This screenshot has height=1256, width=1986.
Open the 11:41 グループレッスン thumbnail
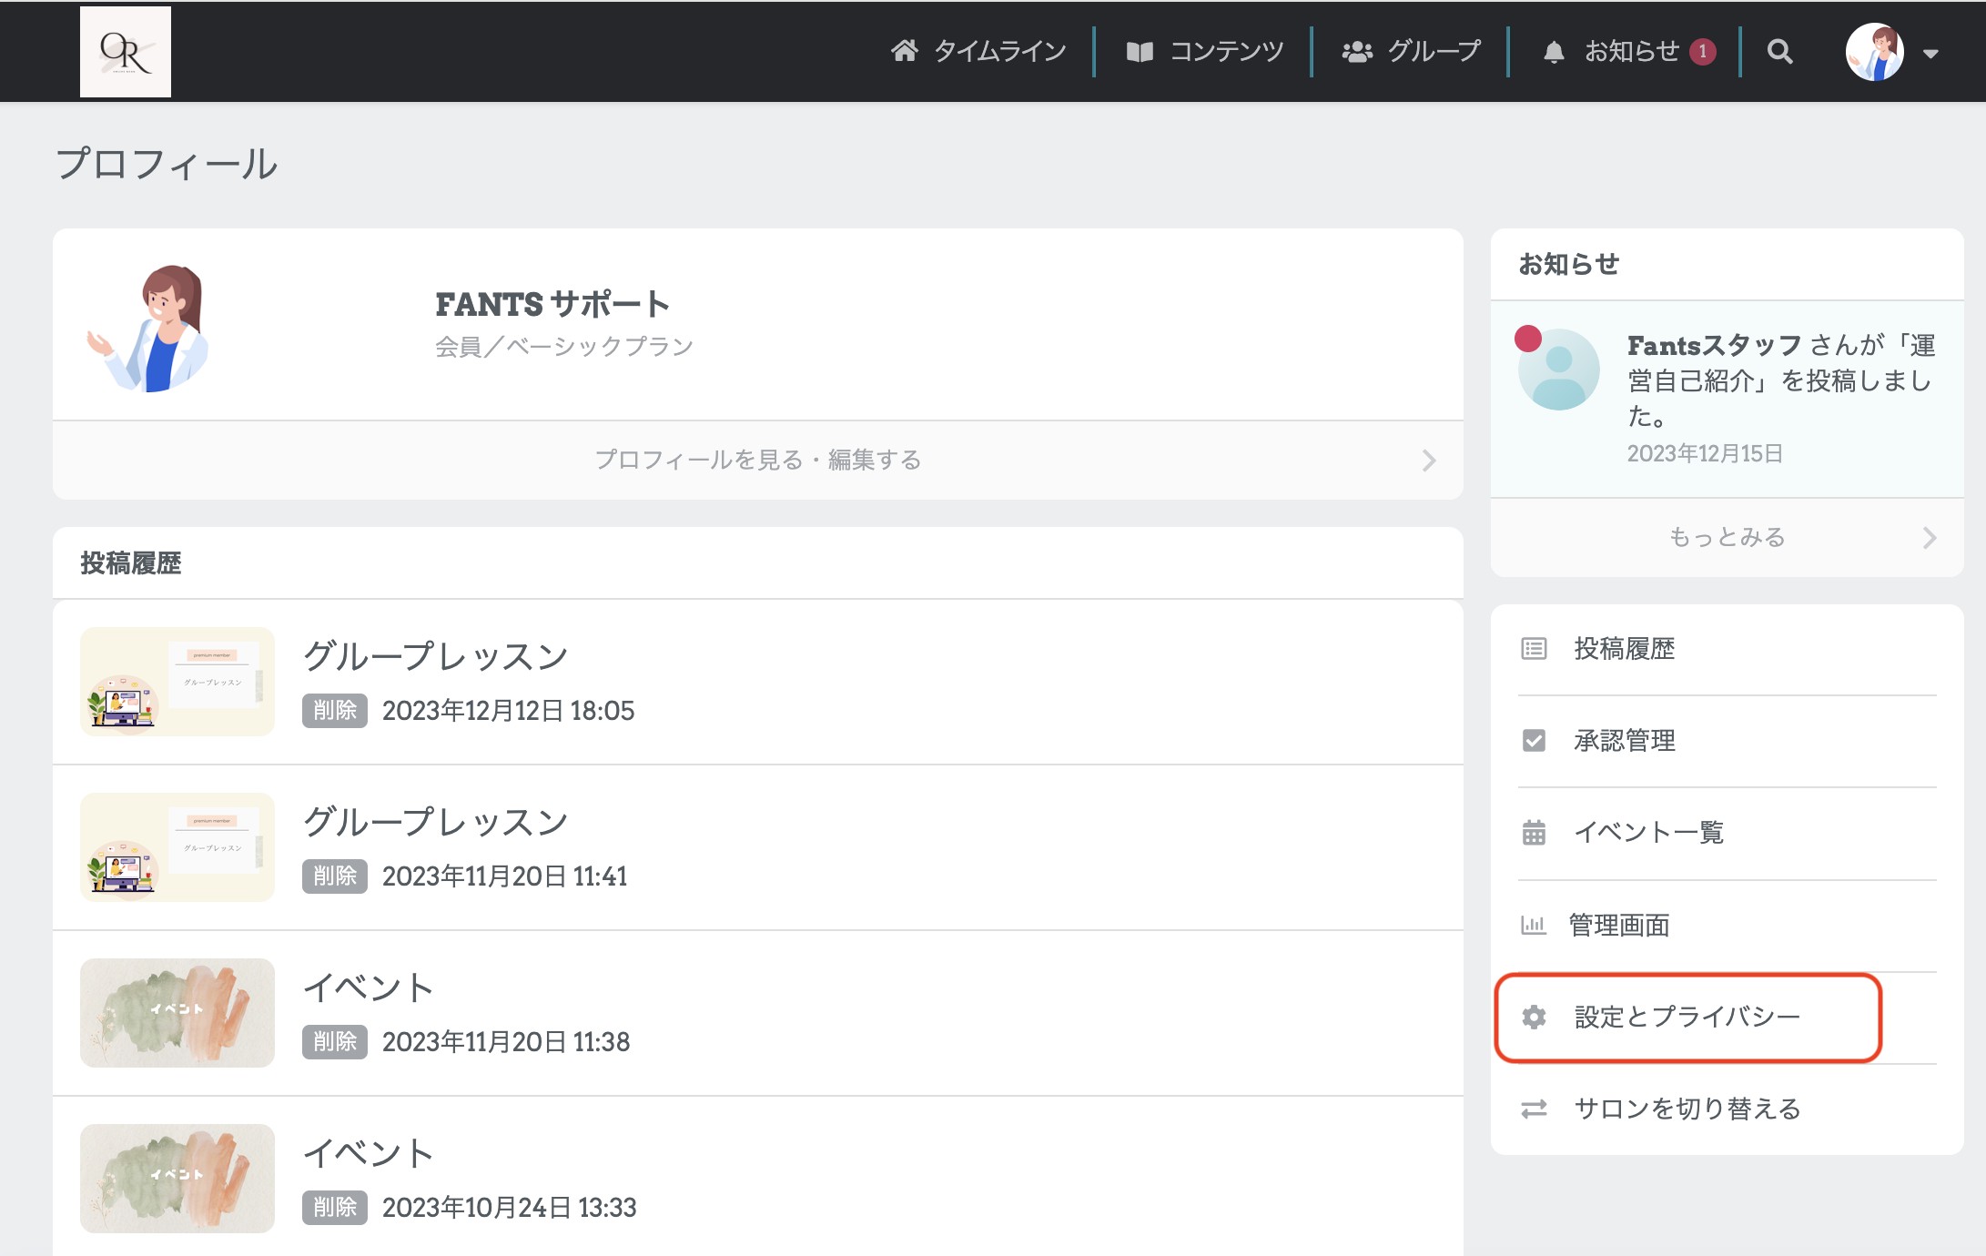pyautogui.click(x=177, y=847)
